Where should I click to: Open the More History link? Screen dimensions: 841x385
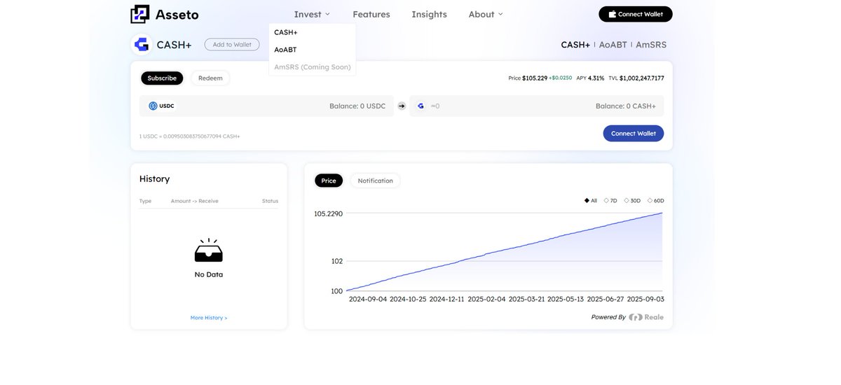[x=209, y=318]
